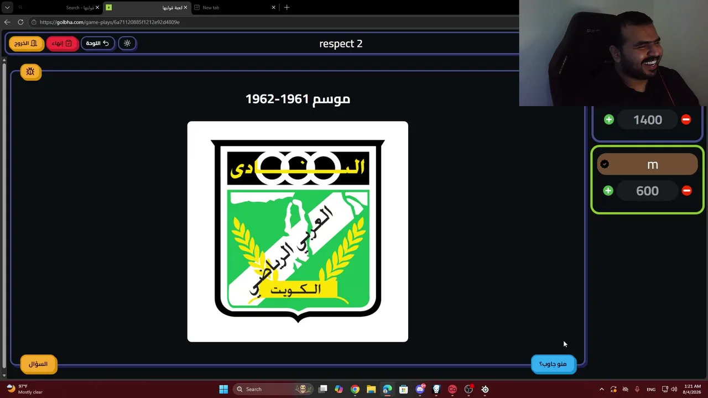Switch to Microsoft Edge on the taskbar
708x398 pixels.
387,389
